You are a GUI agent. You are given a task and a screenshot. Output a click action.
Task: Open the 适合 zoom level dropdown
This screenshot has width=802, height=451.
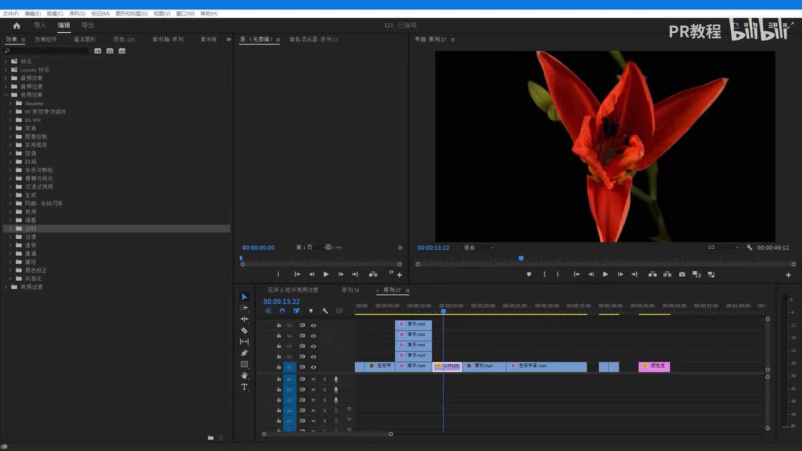coord(479,247)
